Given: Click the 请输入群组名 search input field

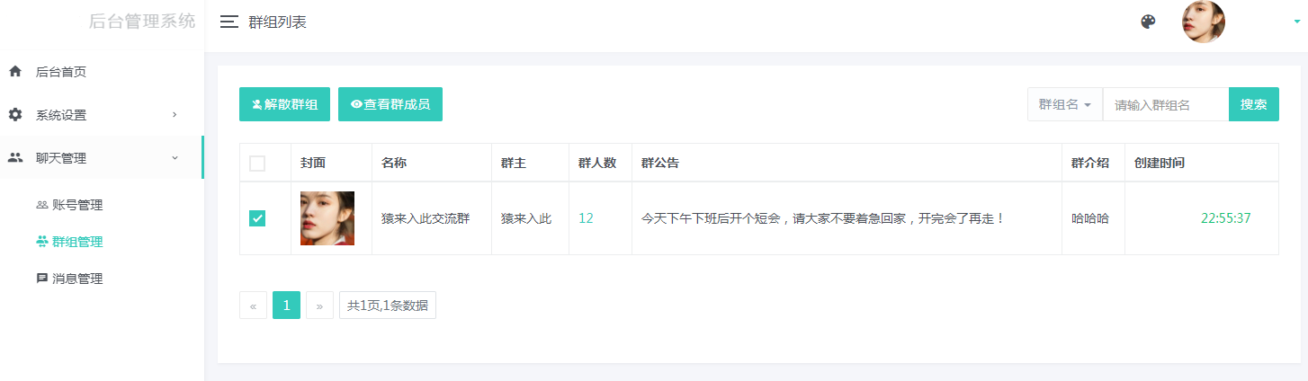Looking at the screenshot, I should tap(1165, 104).
